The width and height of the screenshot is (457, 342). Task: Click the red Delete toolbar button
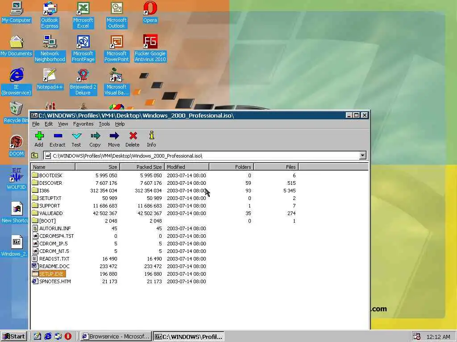click(133, 139)
